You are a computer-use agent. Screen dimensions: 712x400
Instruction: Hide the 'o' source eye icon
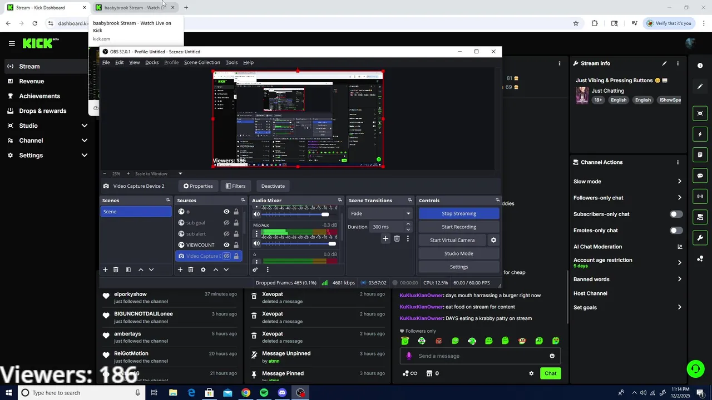coord(226,212)
